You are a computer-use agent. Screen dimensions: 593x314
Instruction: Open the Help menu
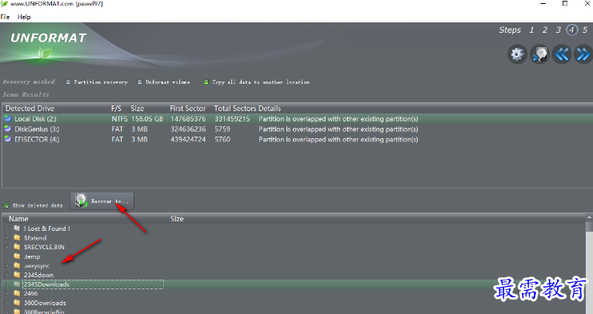(24, 17)
